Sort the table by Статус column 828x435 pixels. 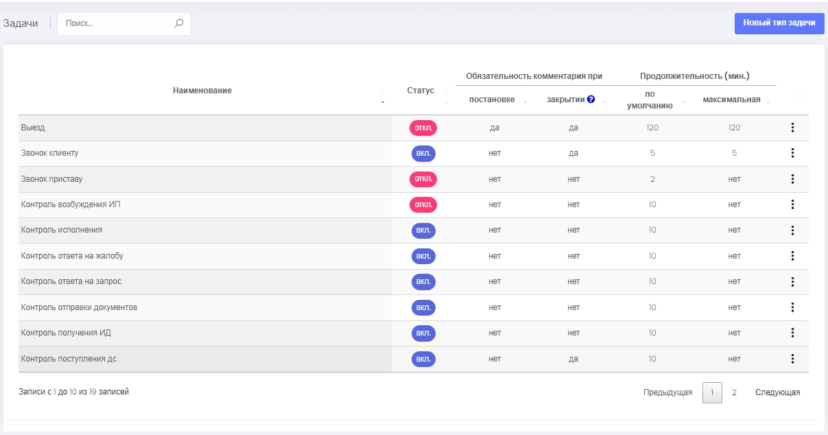tap(421, 91)
